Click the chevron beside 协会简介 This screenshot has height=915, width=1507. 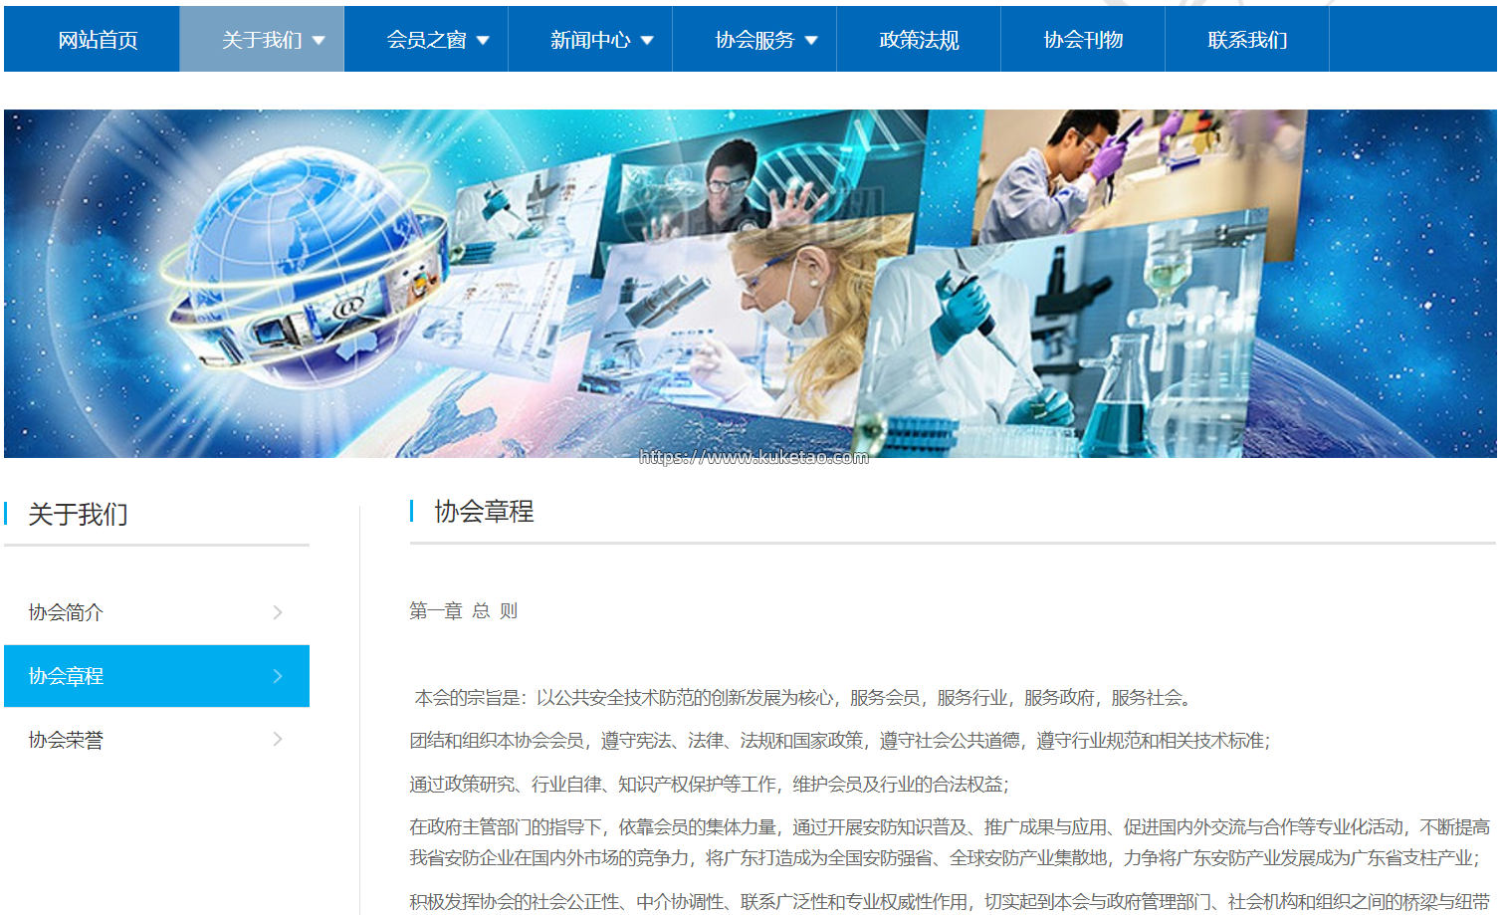click(x=278, y=612)
